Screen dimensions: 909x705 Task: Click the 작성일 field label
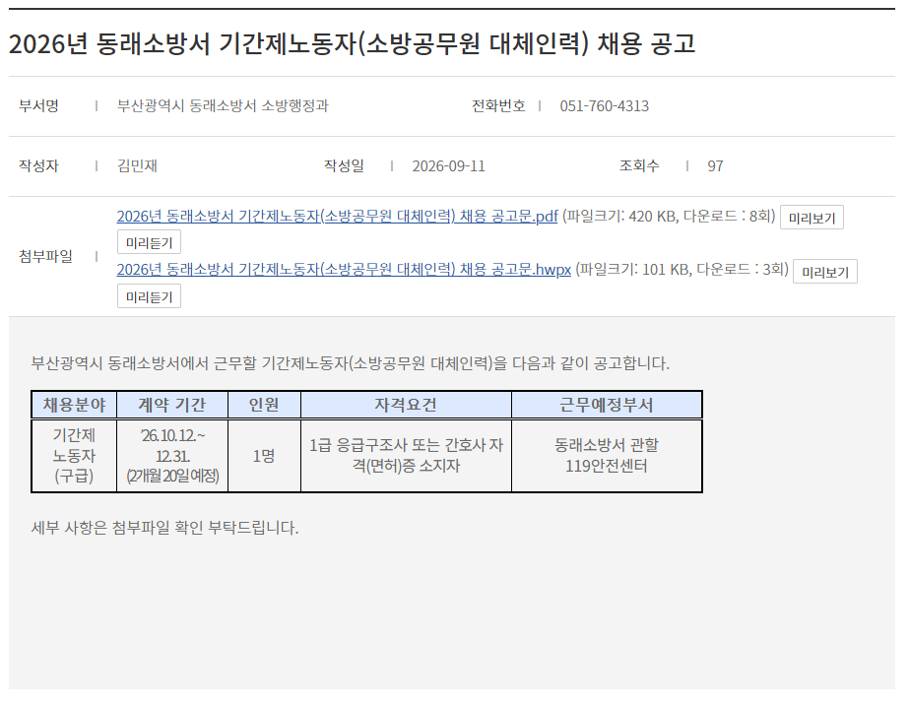coord(344,165)
